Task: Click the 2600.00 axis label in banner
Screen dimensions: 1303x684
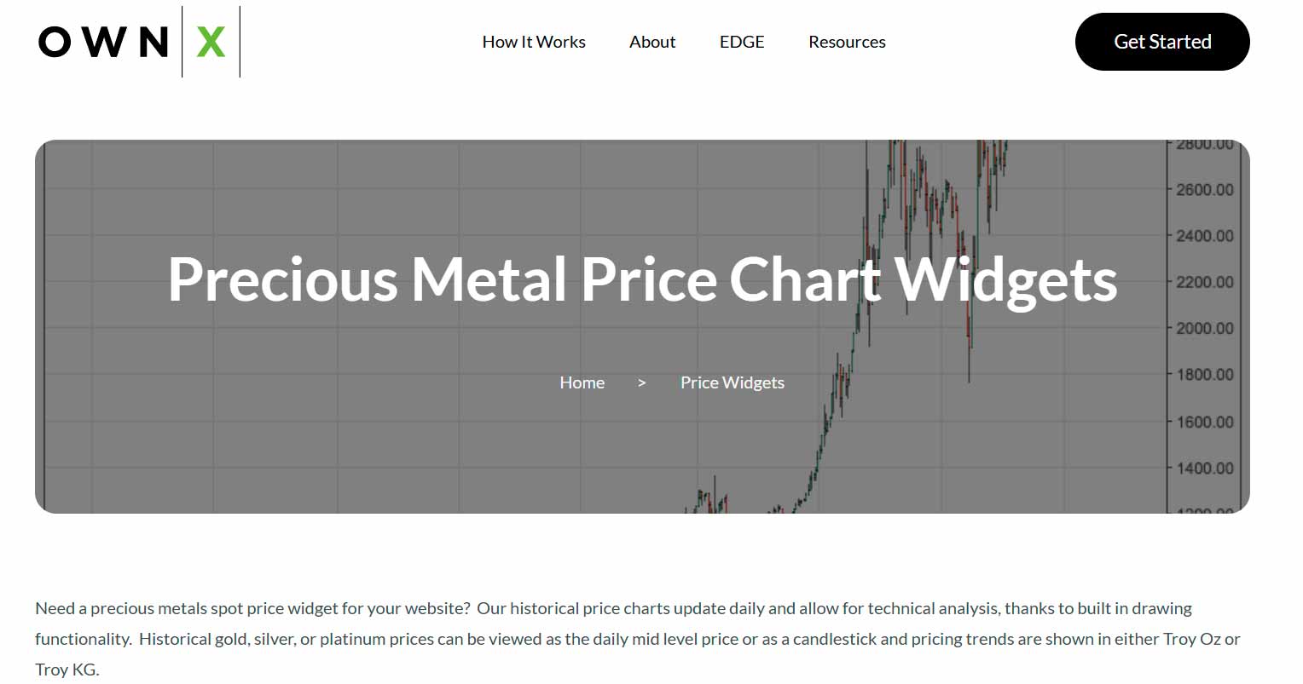Action: 1205,189
